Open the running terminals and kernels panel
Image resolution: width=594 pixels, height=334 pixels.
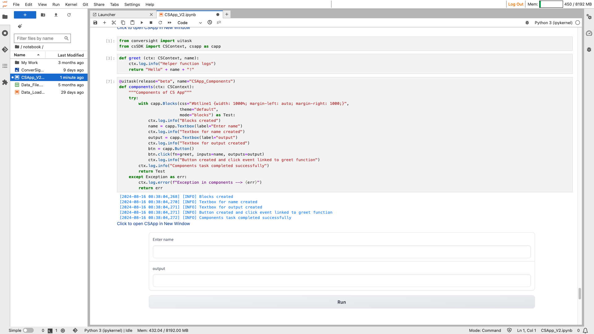tap(5, 33)
